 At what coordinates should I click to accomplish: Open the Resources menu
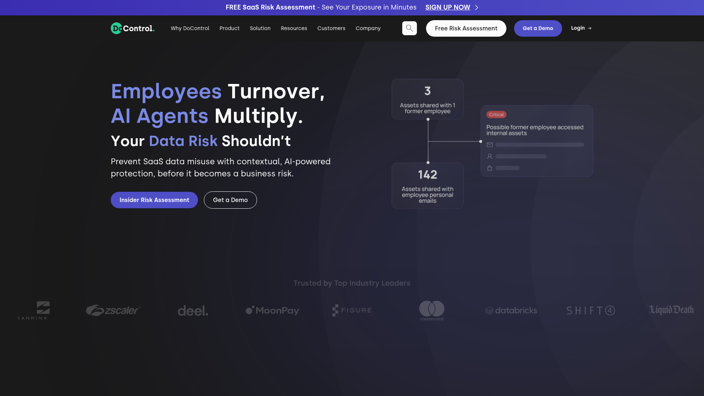(x=294, y=28)
